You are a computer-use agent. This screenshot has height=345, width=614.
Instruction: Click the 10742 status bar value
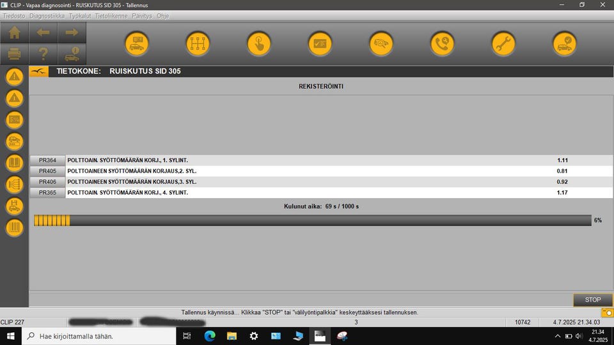pos(523,322)
